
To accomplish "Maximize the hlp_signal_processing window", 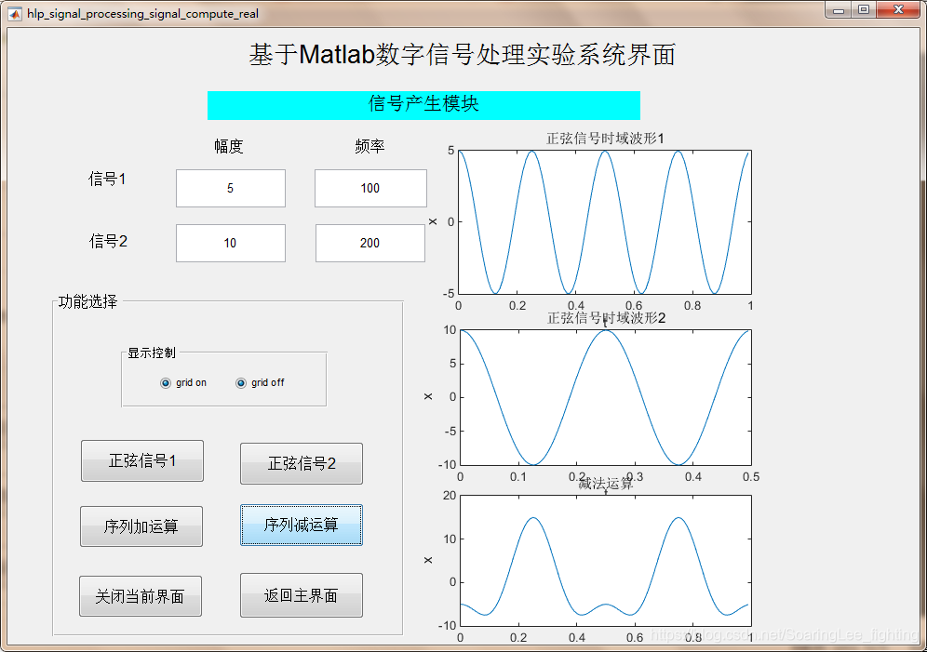I will click(864, 10).
